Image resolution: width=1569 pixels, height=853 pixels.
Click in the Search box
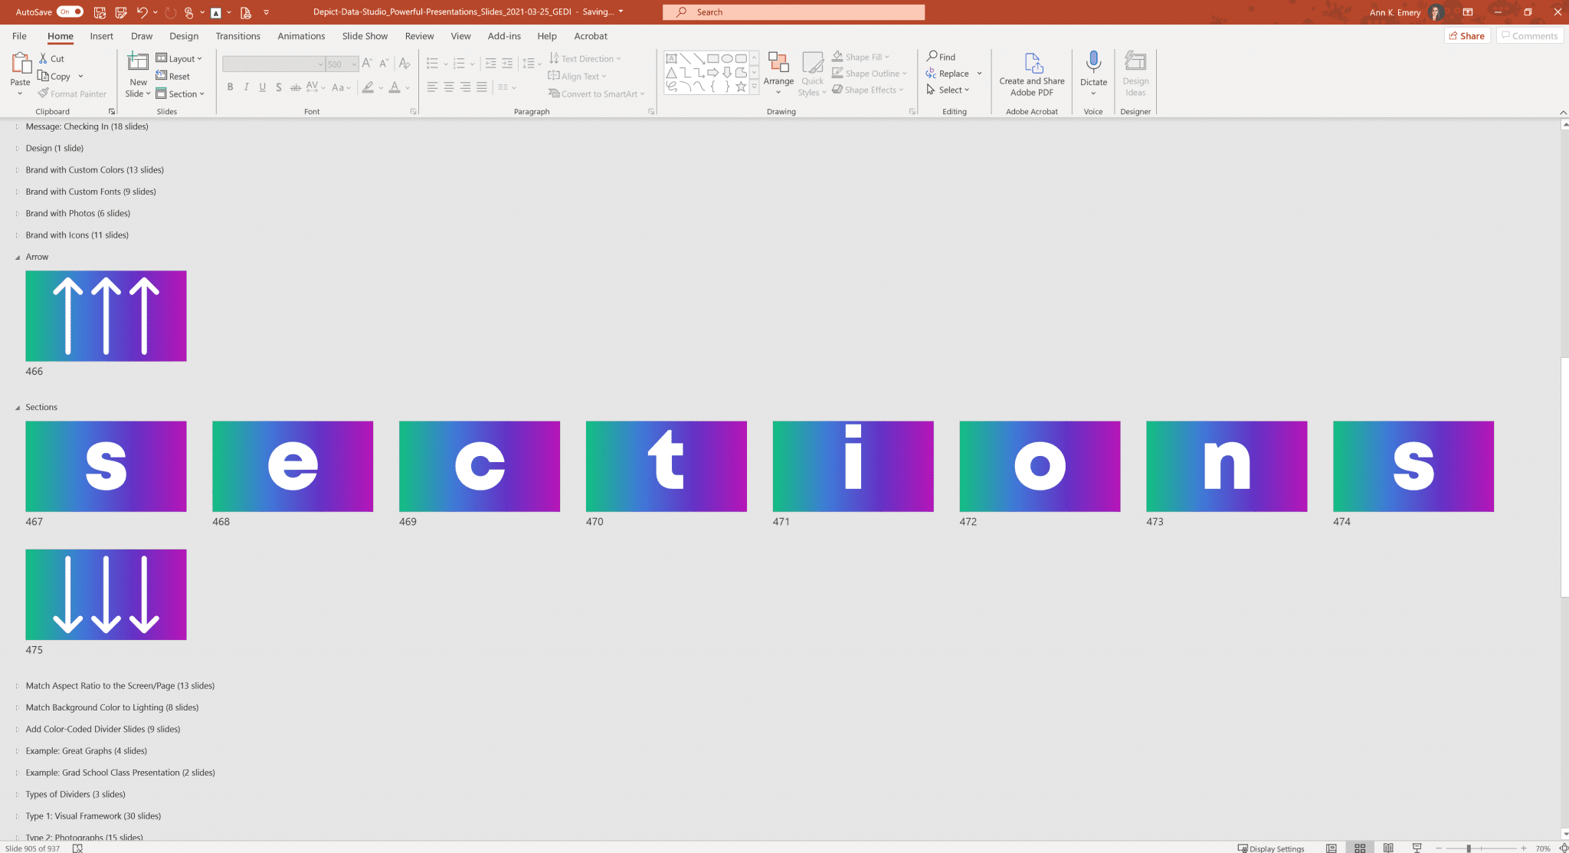794,11
